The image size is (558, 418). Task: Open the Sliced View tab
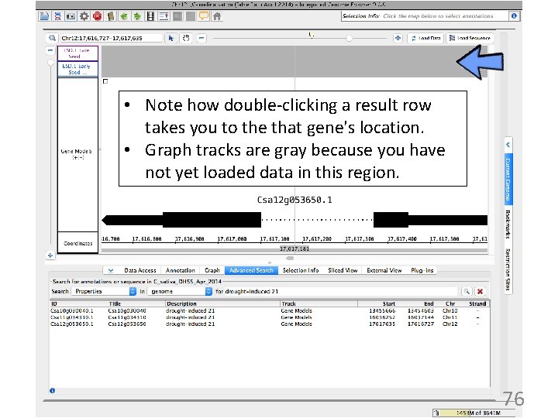pyautogui.click(x=343, y=270)
